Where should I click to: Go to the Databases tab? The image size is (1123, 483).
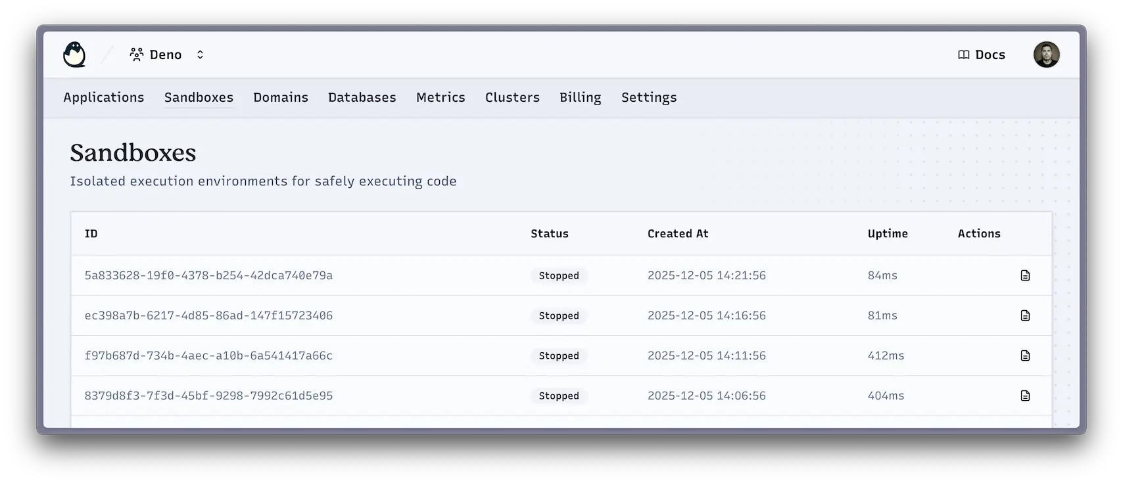(x=362, y=97)
